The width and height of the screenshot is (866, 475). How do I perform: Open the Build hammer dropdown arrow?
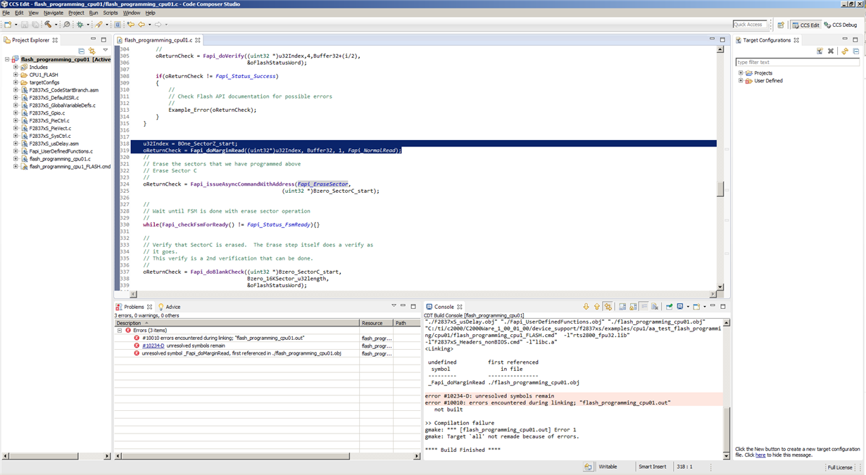tap(56, 25)
